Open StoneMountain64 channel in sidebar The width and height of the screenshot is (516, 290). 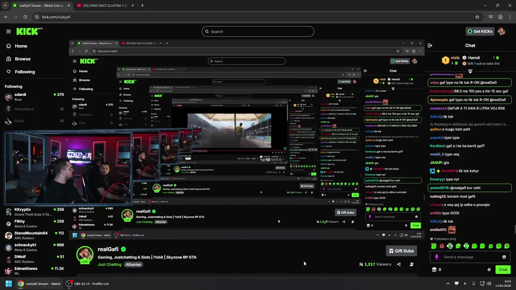coord(34,235)
